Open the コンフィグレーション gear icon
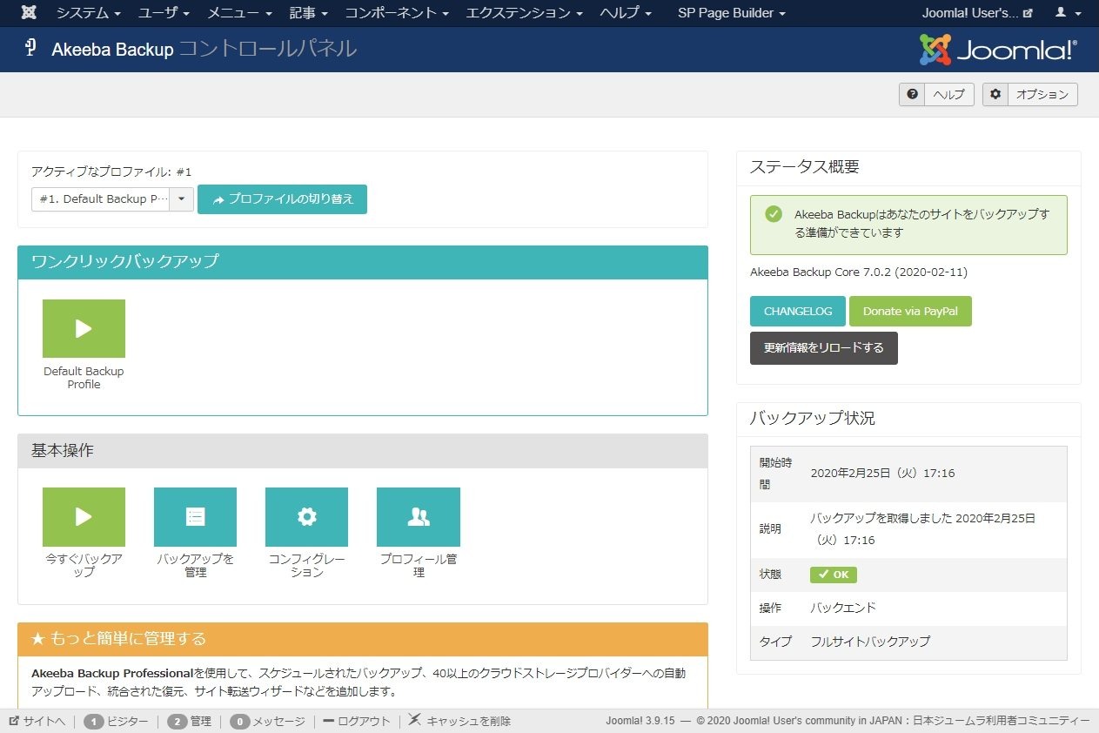Image resolution: width=1099 pixels, height=733 pixels. pos(306,516)
